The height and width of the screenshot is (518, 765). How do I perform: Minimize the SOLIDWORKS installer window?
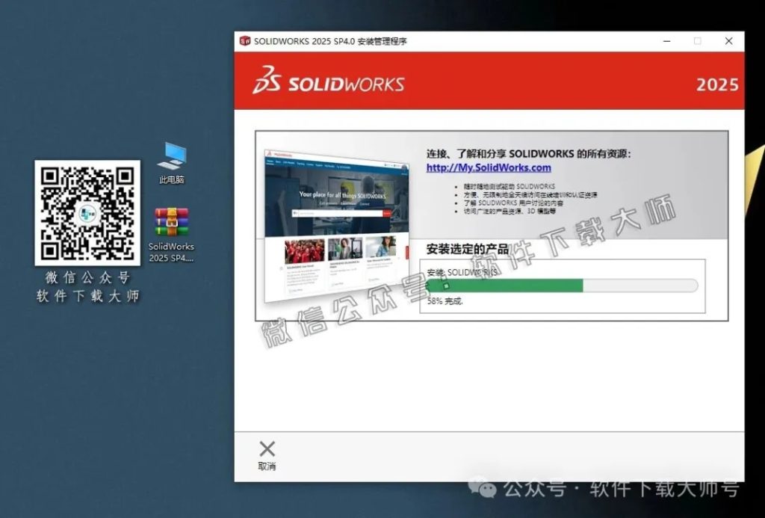[x=666, y=42]
